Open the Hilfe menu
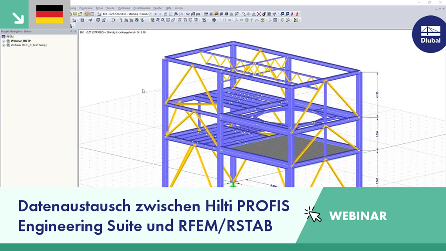Viewport: 446px width, 251px height. (169, 8)
